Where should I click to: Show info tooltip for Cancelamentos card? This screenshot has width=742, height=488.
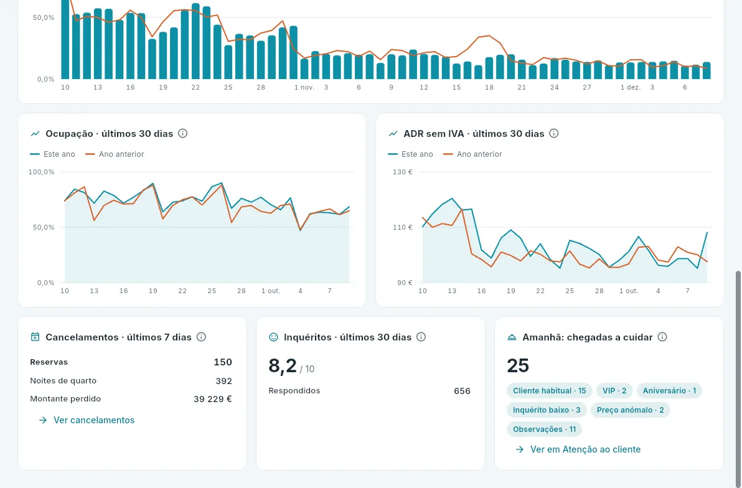201,337
